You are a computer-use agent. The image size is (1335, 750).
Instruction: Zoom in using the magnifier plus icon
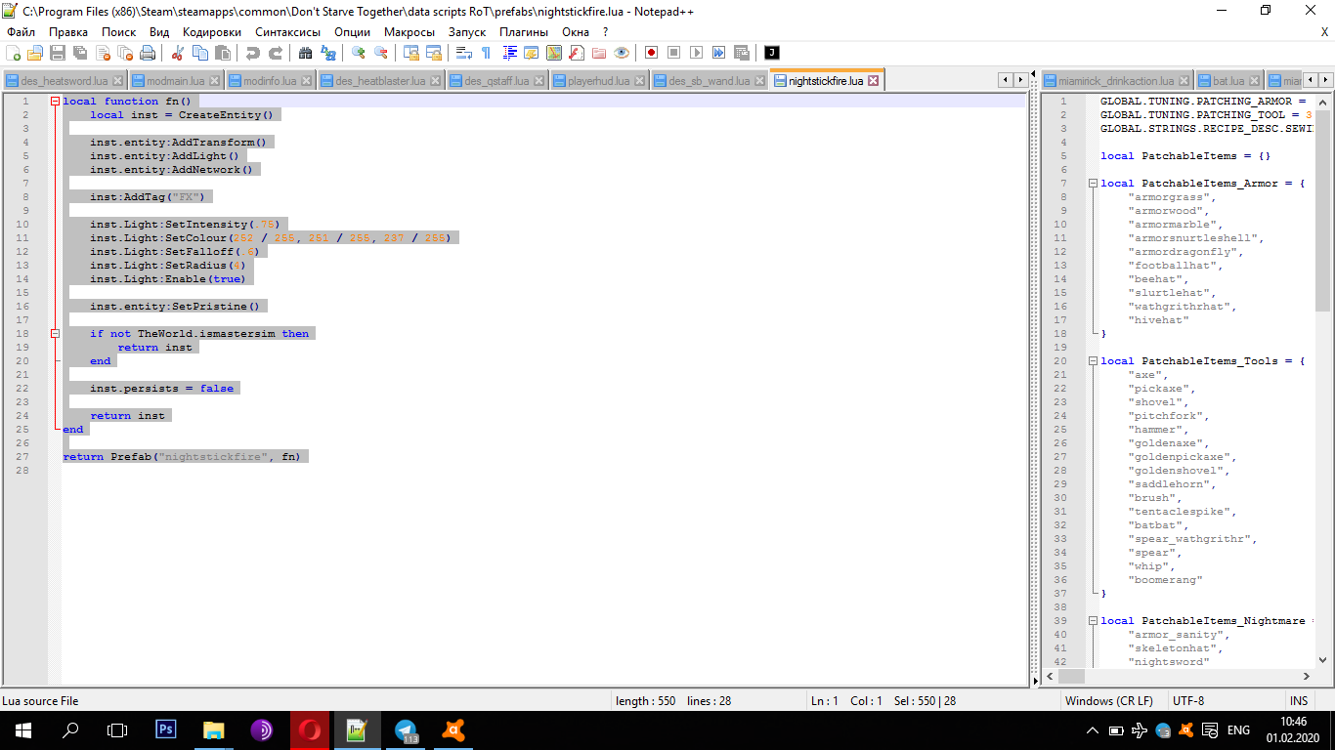(359, 53)
